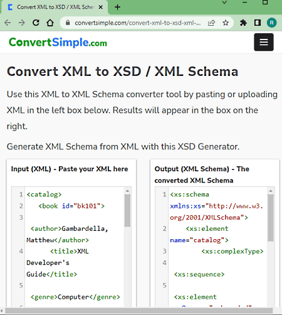The image size is (282, 315).
Task: Click inside the XML input editor
Action: (74, 247)
